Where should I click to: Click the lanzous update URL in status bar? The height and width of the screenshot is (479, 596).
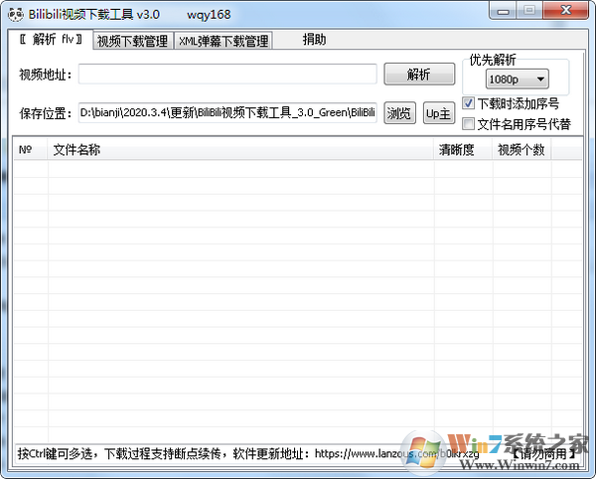click(396, 453)
